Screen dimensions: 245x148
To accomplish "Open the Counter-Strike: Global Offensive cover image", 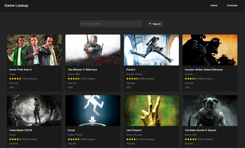I will [x=210, y=50].
